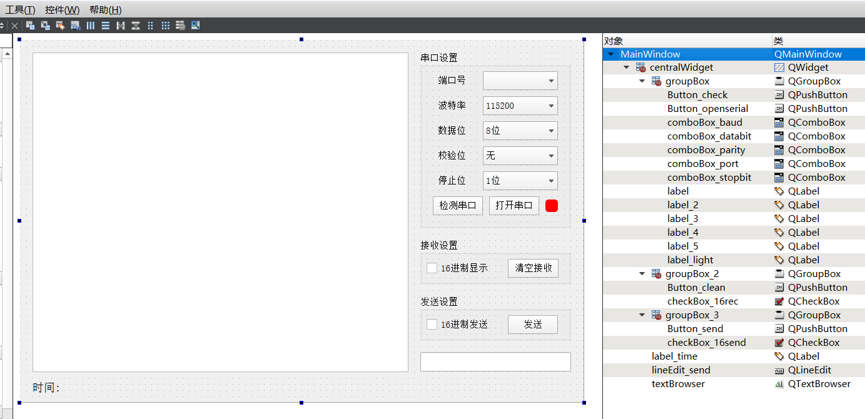The width and height of the screenshot is (865, 419).
Task: Open the 停止位 combo box showing 1位
Action: coord(520,181)
